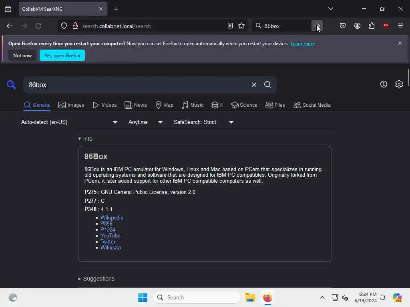Dismiss the Firefox startup notification bar
The width and height of the screenshot is (410, 307).
(400, 43)
